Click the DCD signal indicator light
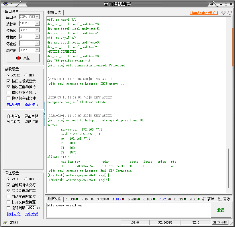The image size is (235, 227). (x=77, y=199)
